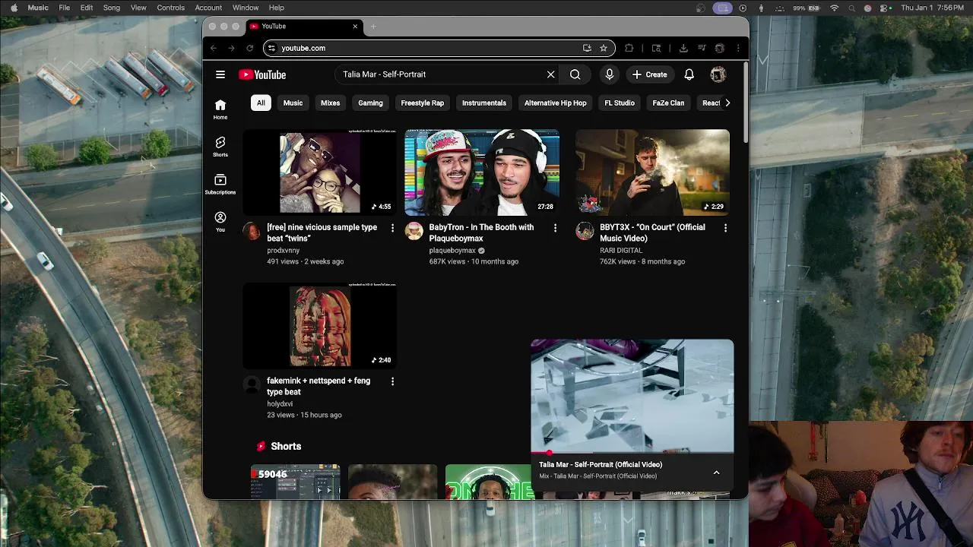This screenshot has height=547, width=973.
Task: View site information icon in address bar
Action: (271, 48)
